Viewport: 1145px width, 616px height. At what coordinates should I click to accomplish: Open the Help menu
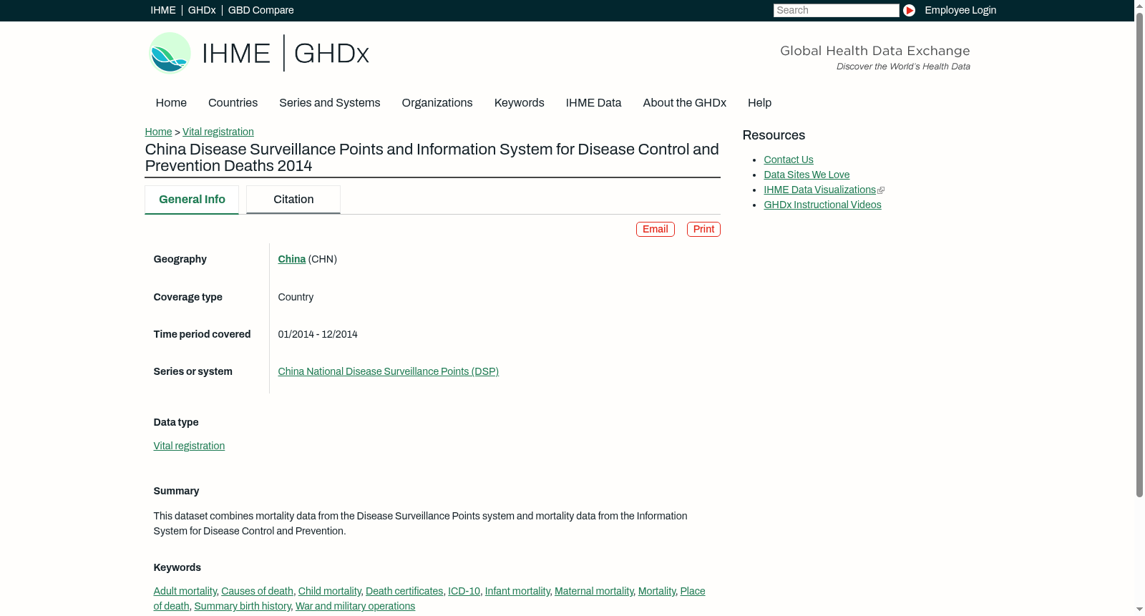pyautogui.click(x=759, y=103)
